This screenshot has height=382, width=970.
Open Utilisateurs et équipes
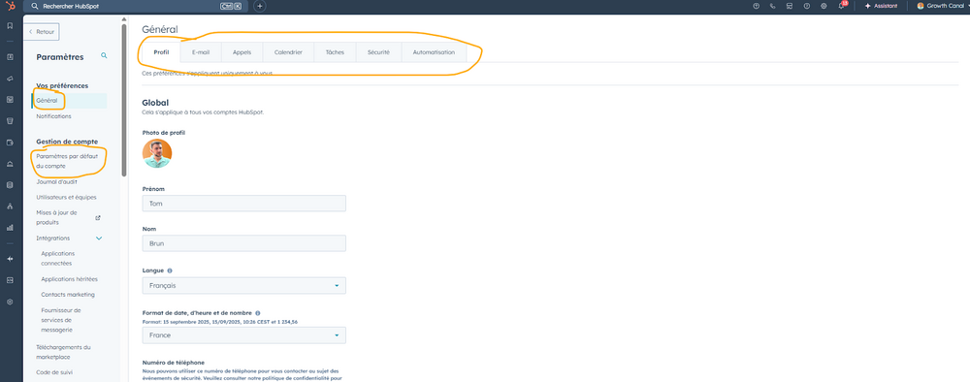[x=66, y=197]
